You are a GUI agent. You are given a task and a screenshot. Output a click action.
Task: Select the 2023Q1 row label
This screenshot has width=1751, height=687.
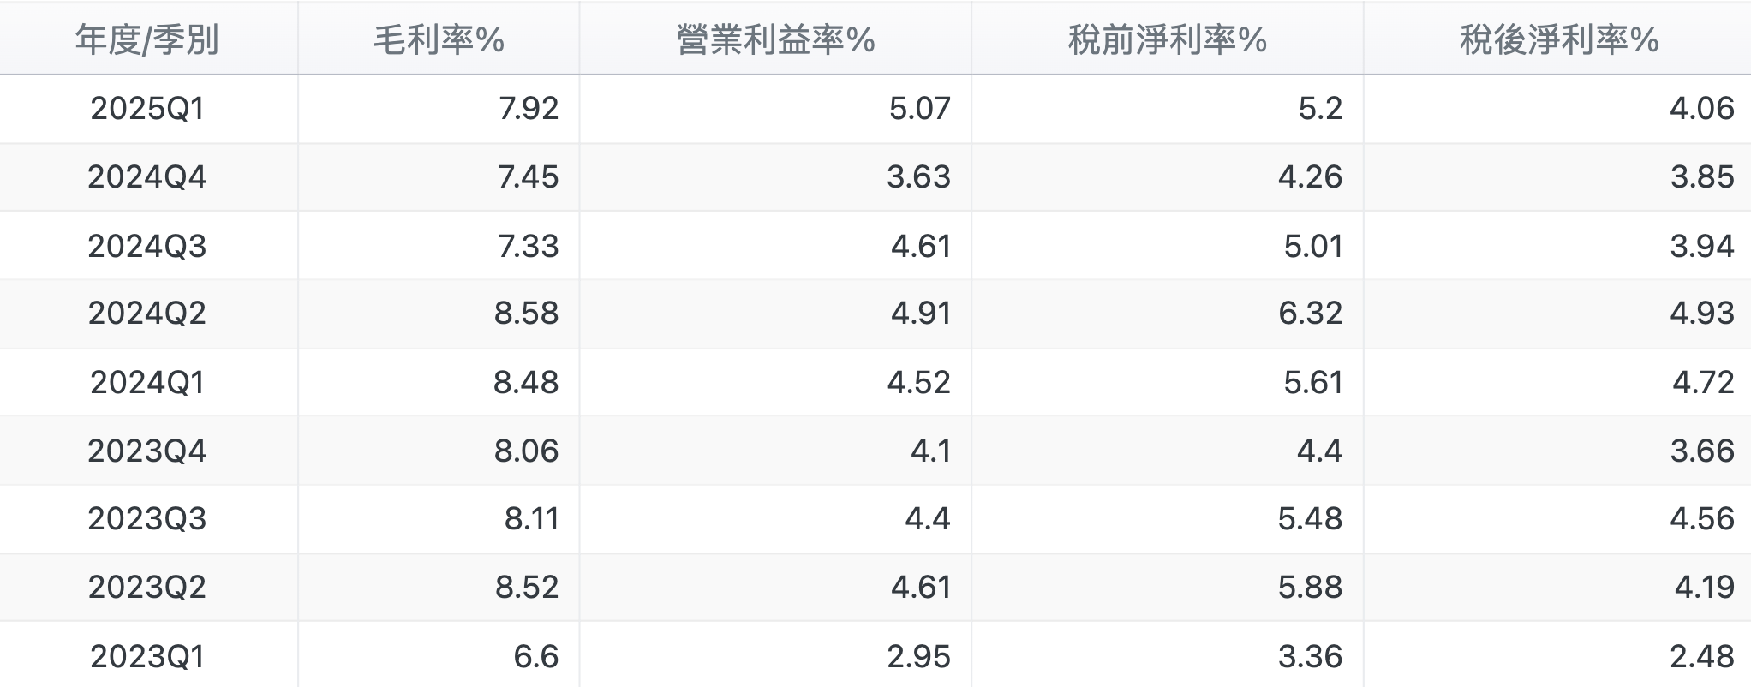[147, 656]
